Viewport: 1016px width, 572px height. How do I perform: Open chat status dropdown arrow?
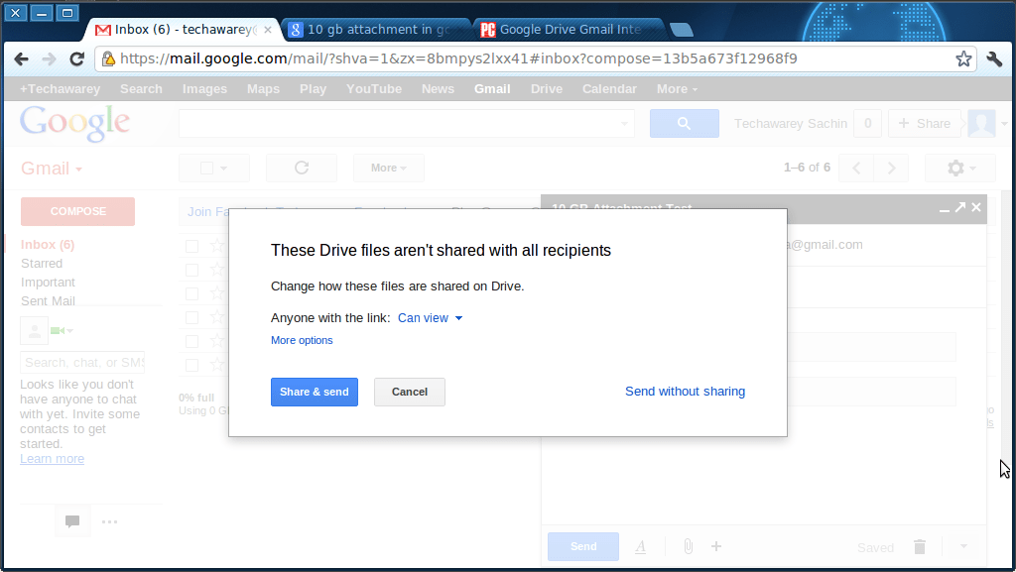tap(70, 331)
